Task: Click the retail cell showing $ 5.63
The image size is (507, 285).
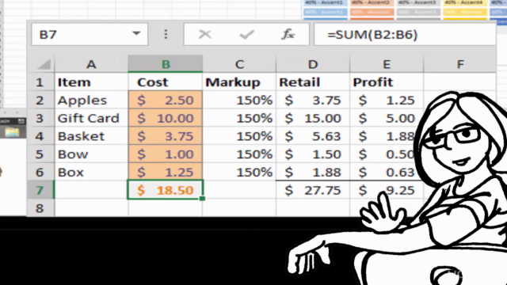Action: [313, 136]
